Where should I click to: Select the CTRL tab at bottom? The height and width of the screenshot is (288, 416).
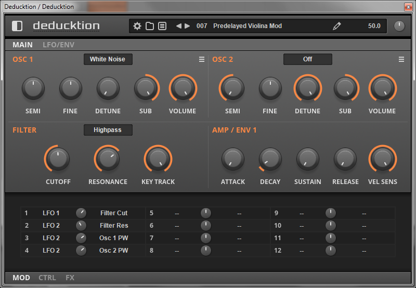click(48, 278)
